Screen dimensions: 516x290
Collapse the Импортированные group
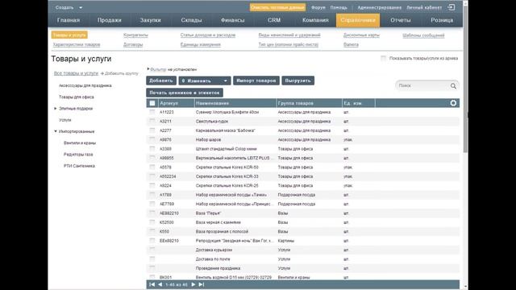tap(56, 131)
